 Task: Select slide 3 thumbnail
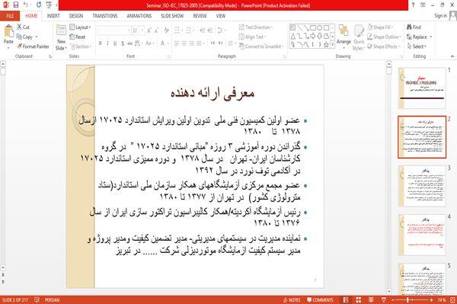pos(422,186)
